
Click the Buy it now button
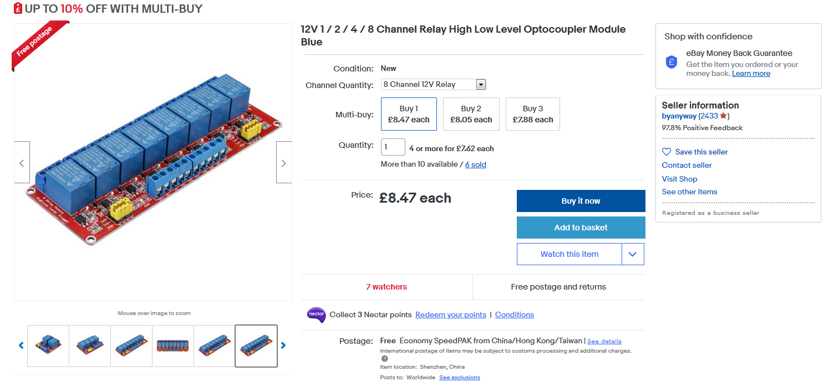pyautogui.click(x=581, y=201)
